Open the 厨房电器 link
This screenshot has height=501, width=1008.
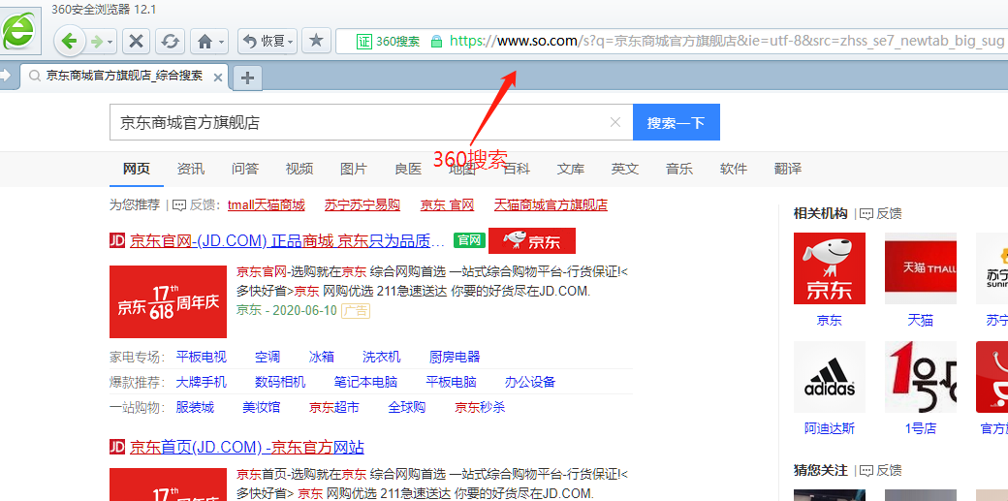point(455,357)
